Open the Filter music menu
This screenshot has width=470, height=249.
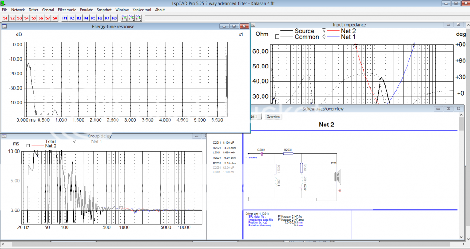pos(67,10)
